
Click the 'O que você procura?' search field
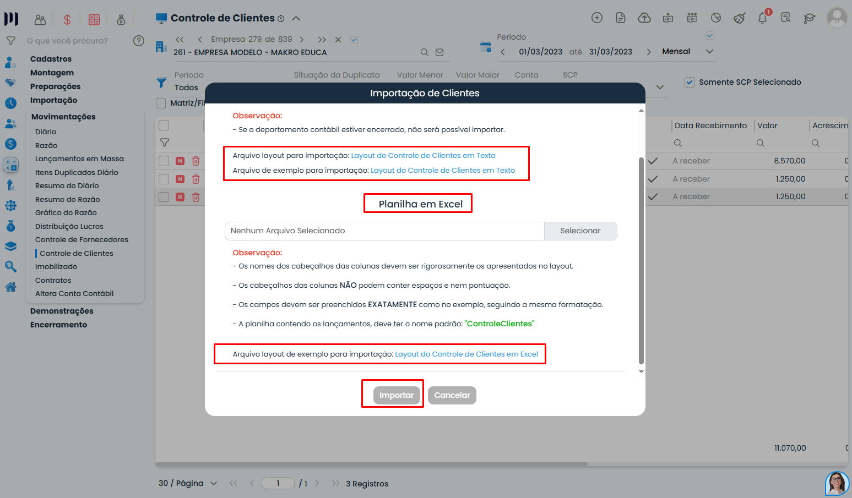pyautogui.click(x=67, y=41)
